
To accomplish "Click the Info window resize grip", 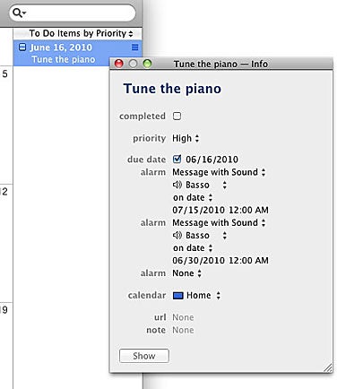I will [x=328, y=367].
